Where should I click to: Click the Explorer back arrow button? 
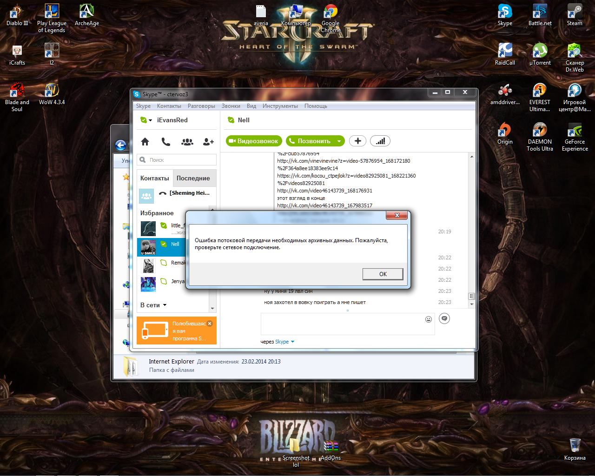[x=121, y=145]
